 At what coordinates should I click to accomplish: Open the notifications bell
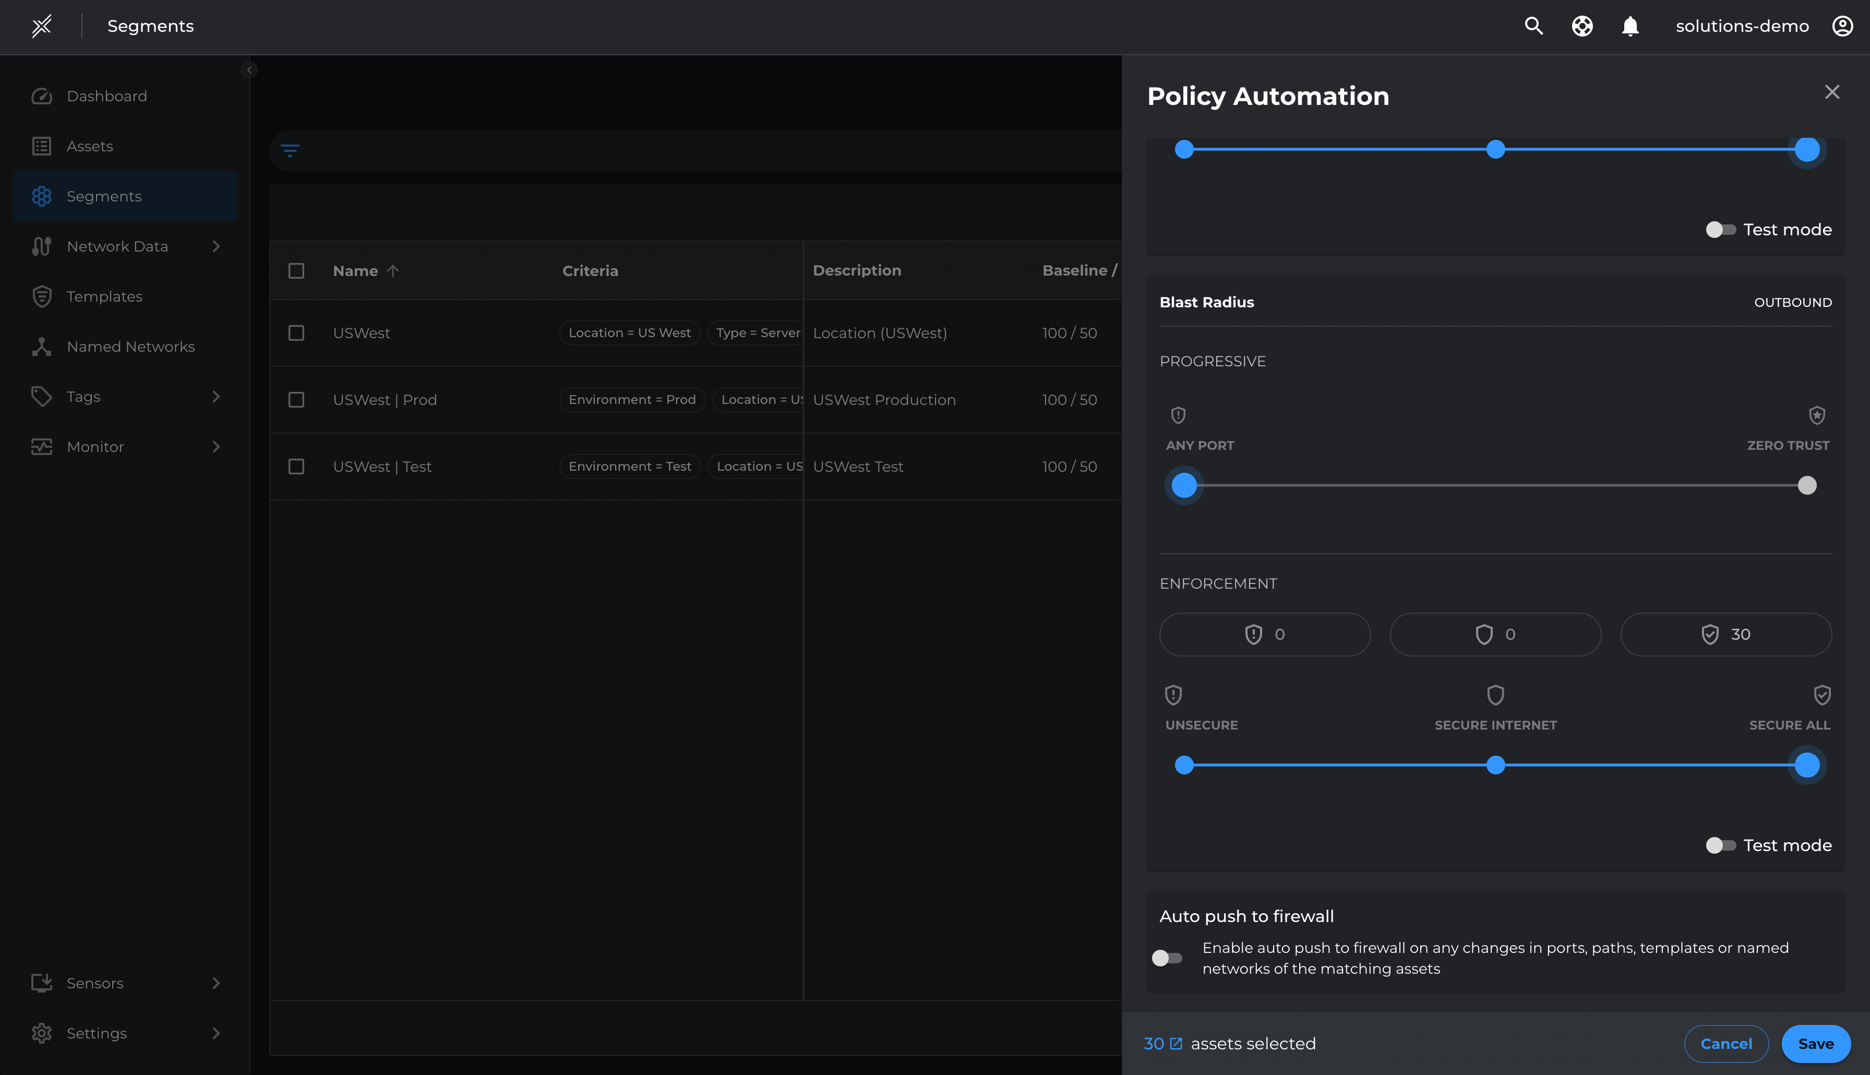[1629, 26]
